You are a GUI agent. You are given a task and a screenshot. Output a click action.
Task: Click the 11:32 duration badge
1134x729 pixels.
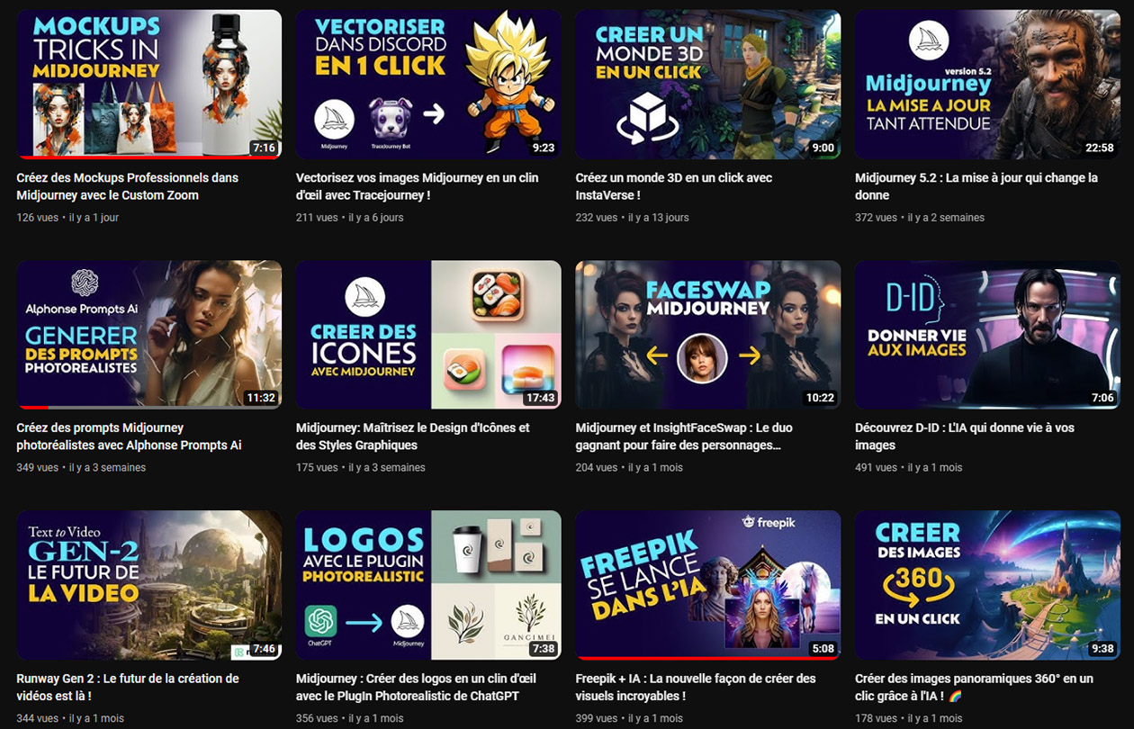click(x=261, y=398)
